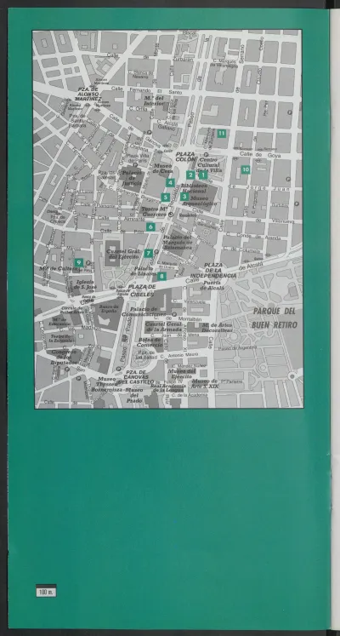Pick map marker number 6
340x636 pixels.
(x=150, y=226)
